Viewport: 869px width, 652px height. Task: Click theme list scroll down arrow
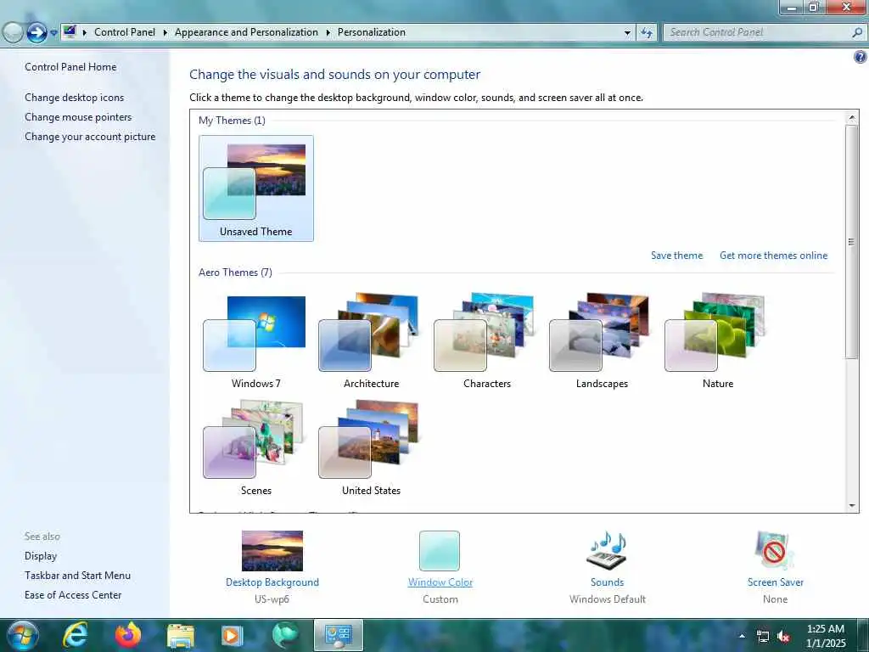[851, 505]
